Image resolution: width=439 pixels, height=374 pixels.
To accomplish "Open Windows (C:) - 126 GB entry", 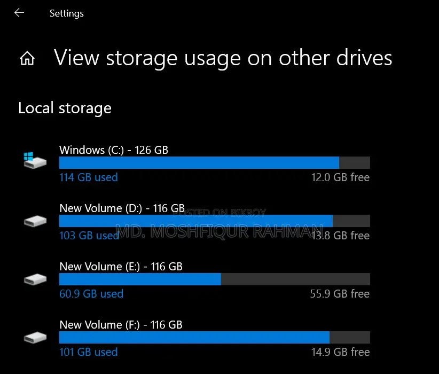I will [114, 150].
